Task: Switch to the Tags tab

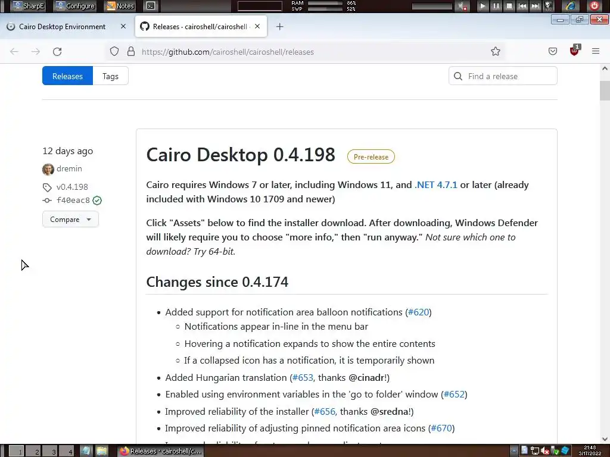Action: [x=110, y=76]
